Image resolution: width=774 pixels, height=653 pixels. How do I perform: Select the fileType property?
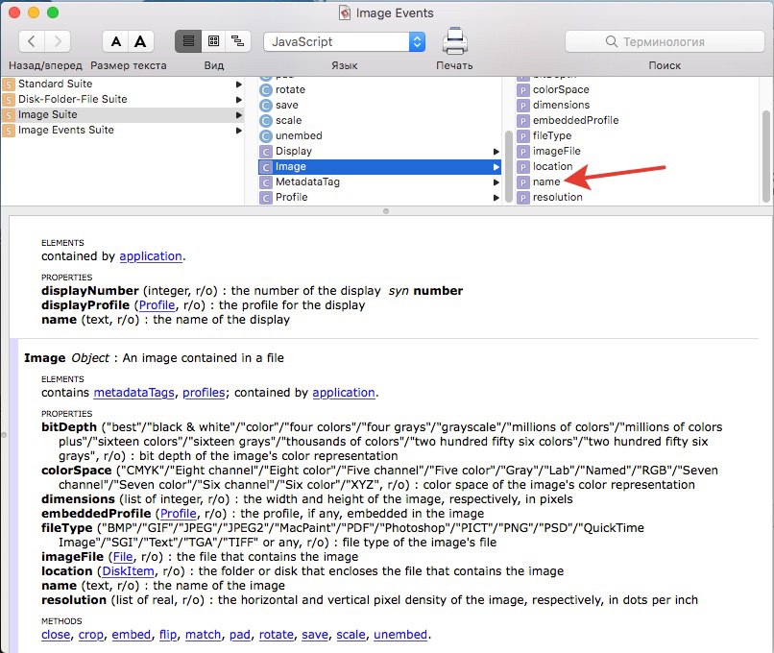click(552, 135)
